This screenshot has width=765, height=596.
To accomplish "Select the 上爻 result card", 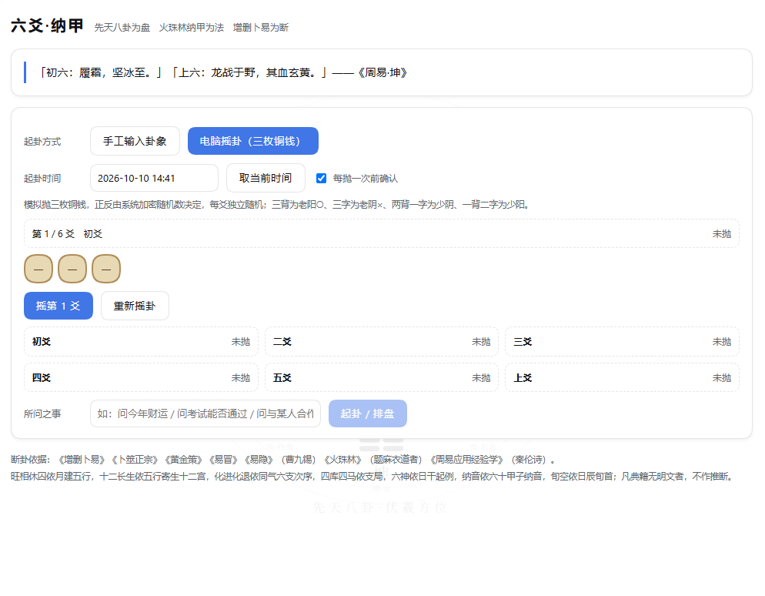I will pos(622,378).
